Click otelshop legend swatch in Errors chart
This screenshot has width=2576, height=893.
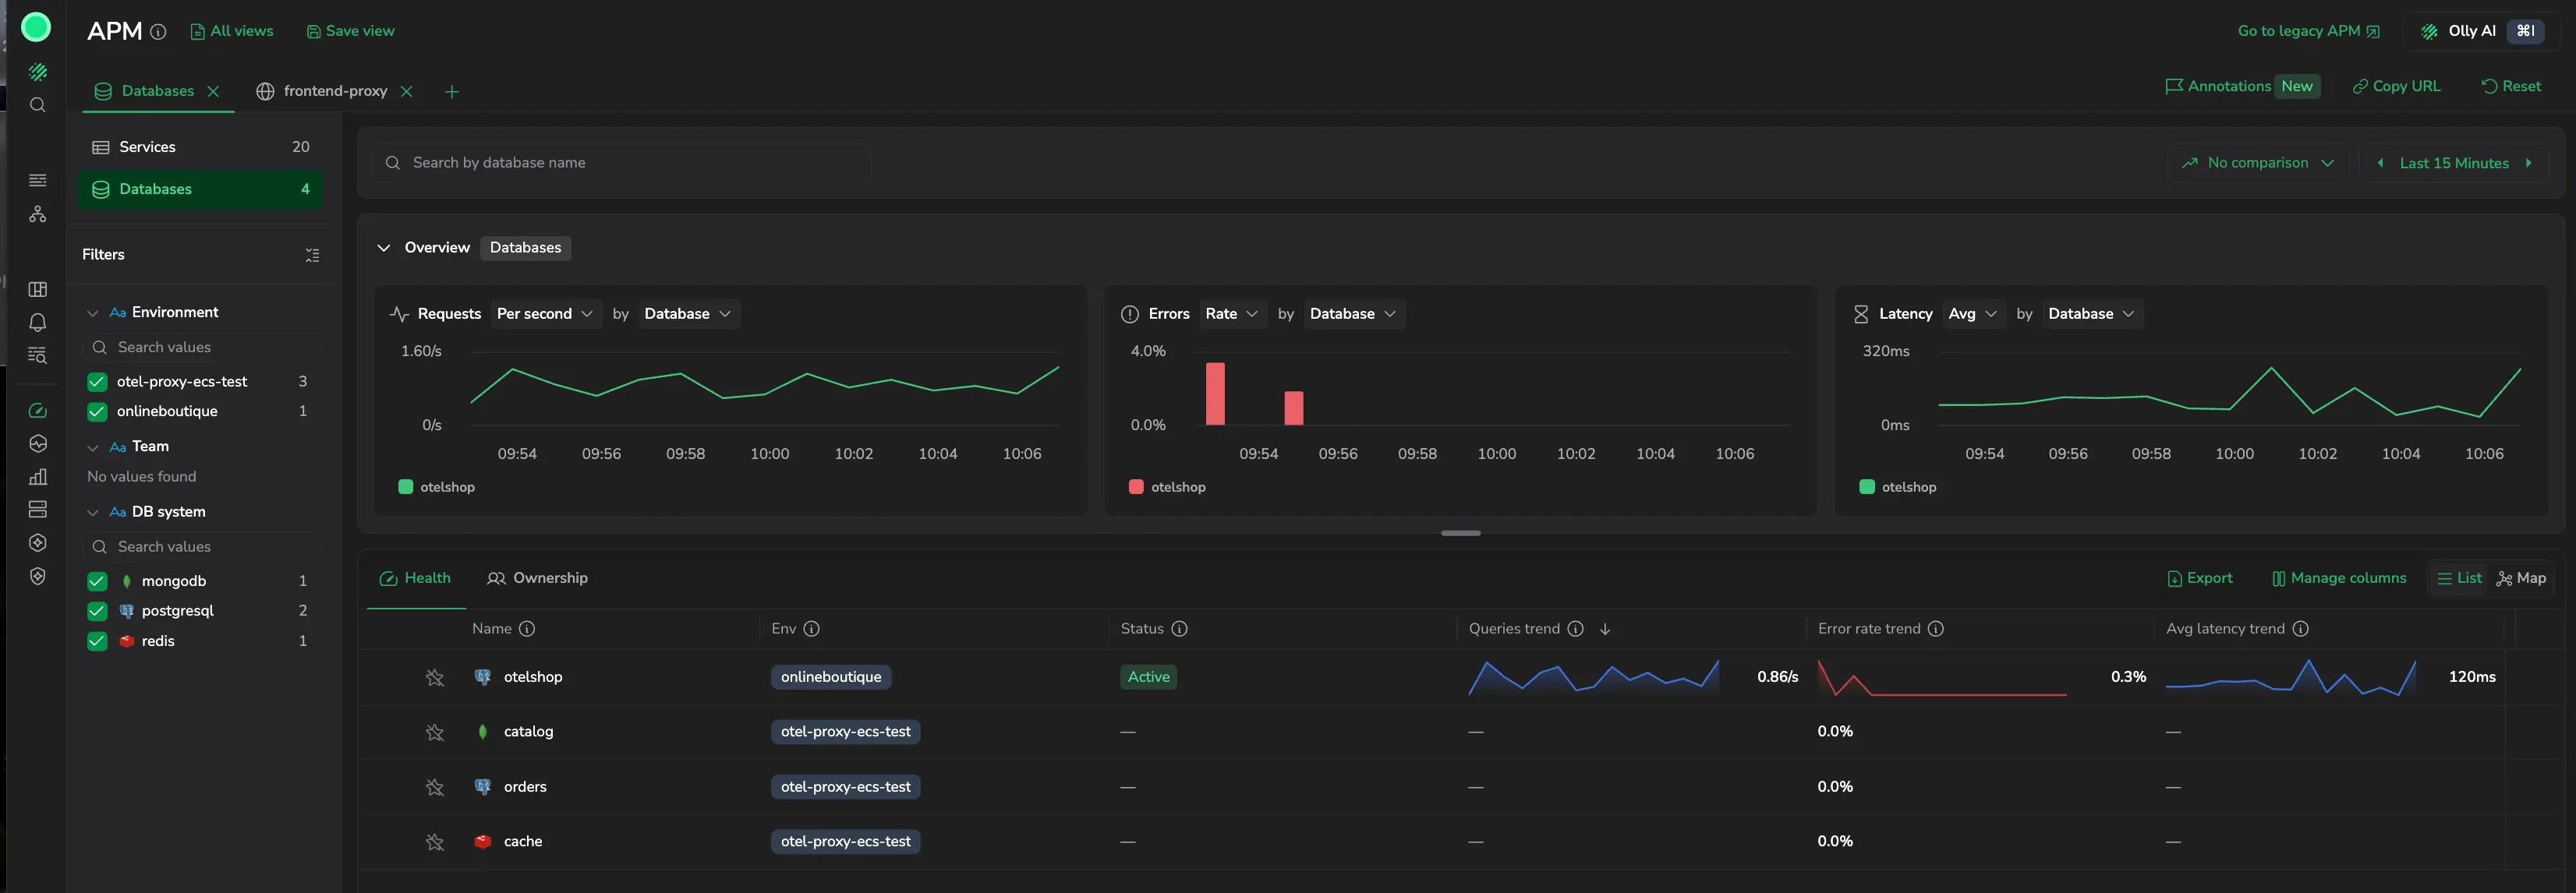(1135, 487)
